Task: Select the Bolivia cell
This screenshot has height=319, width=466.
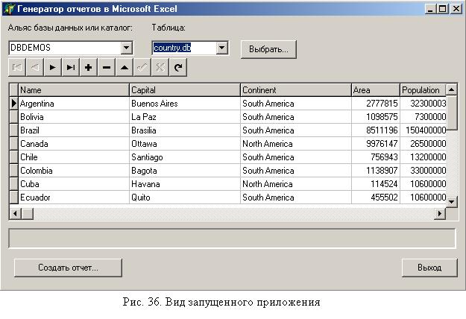Action: coord(74,117)
